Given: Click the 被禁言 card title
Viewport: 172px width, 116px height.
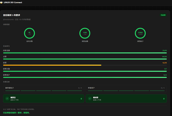Looking at the screenshot, I should click(x=13, y=98).
